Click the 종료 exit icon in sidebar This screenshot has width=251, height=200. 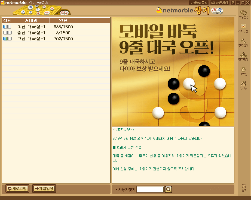(244, 188)
